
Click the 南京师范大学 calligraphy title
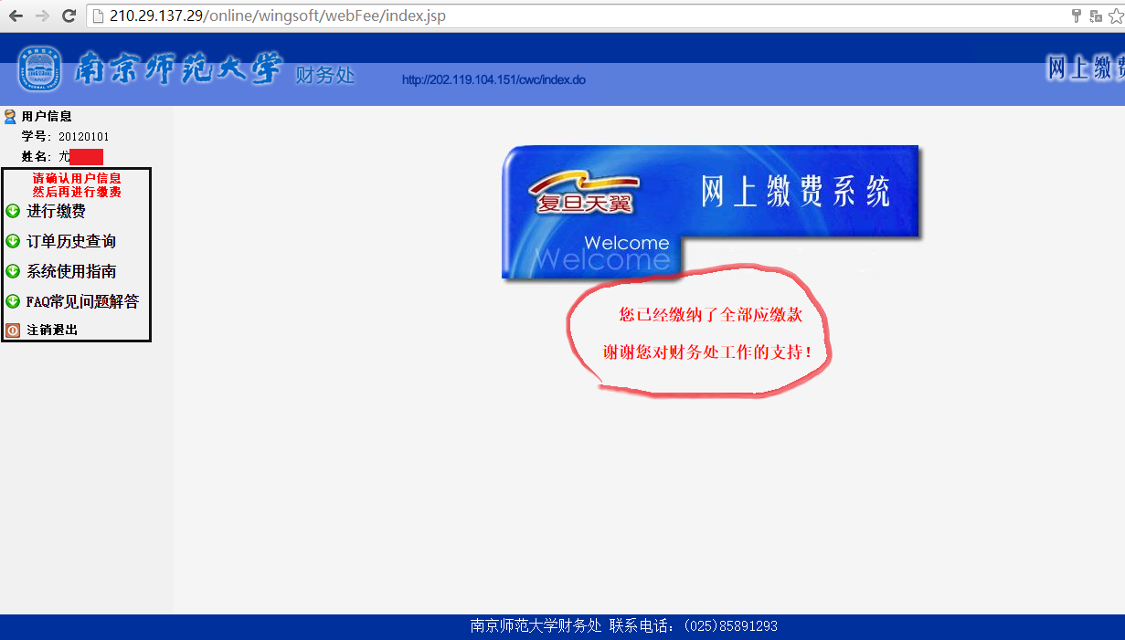pos(179,69)
